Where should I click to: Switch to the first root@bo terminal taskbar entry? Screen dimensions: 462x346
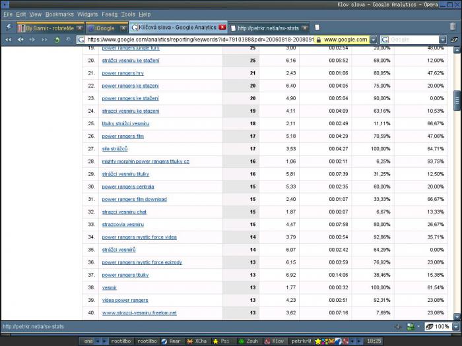pyautogui.click(x=121, y=341)
